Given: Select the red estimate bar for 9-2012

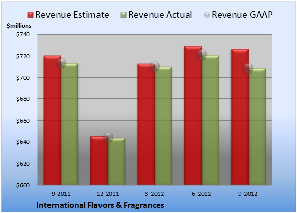Looking at the screenshot, I should click(240, 117).
